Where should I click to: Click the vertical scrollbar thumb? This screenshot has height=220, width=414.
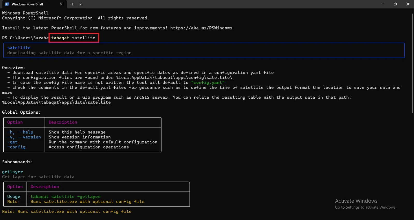(412, 63)
